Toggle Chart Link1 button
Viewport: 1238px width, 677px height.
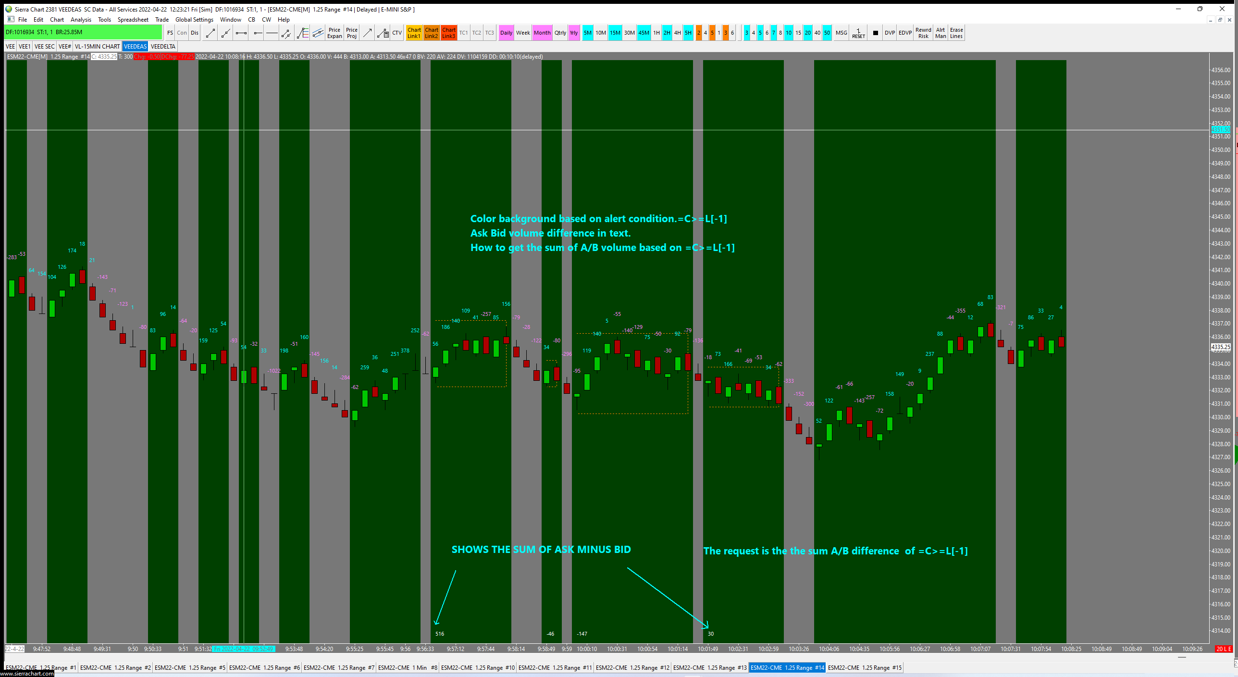414,33
